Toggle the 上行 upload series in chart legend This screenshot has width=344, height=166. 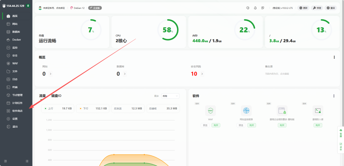click(50, 109)
